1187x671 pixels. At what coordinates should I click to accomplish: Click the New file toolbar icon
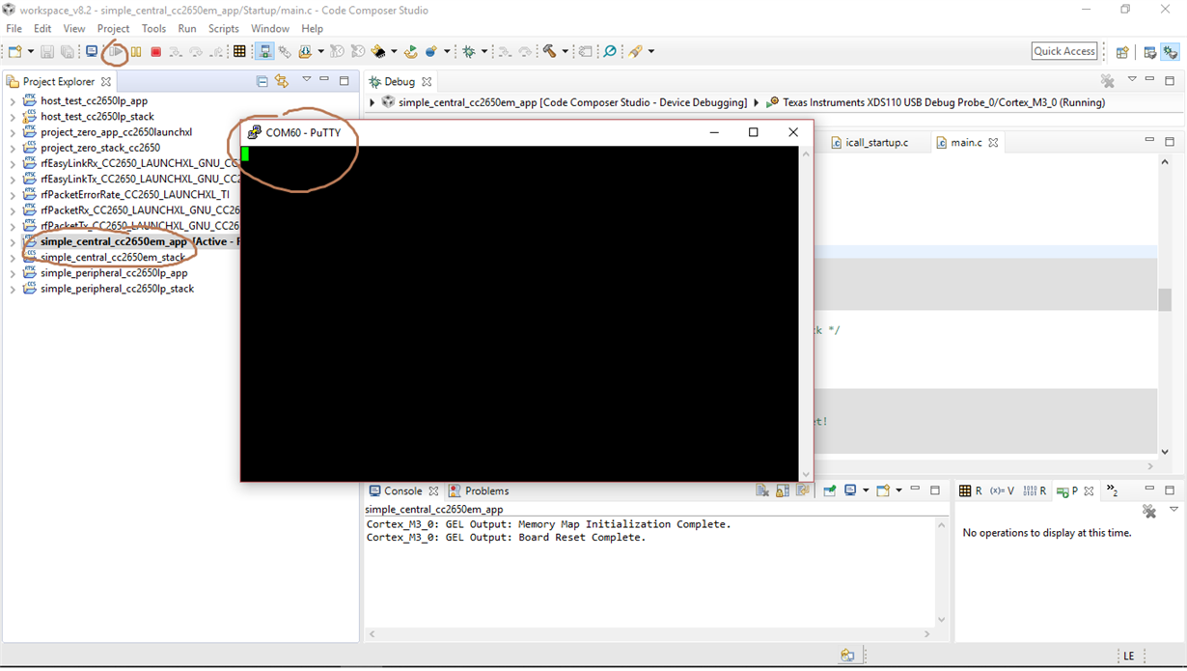click(15, 51)
